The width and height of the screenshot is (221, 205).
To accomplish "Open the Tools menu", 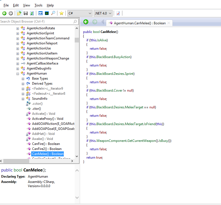I will (x=38, y=5).
